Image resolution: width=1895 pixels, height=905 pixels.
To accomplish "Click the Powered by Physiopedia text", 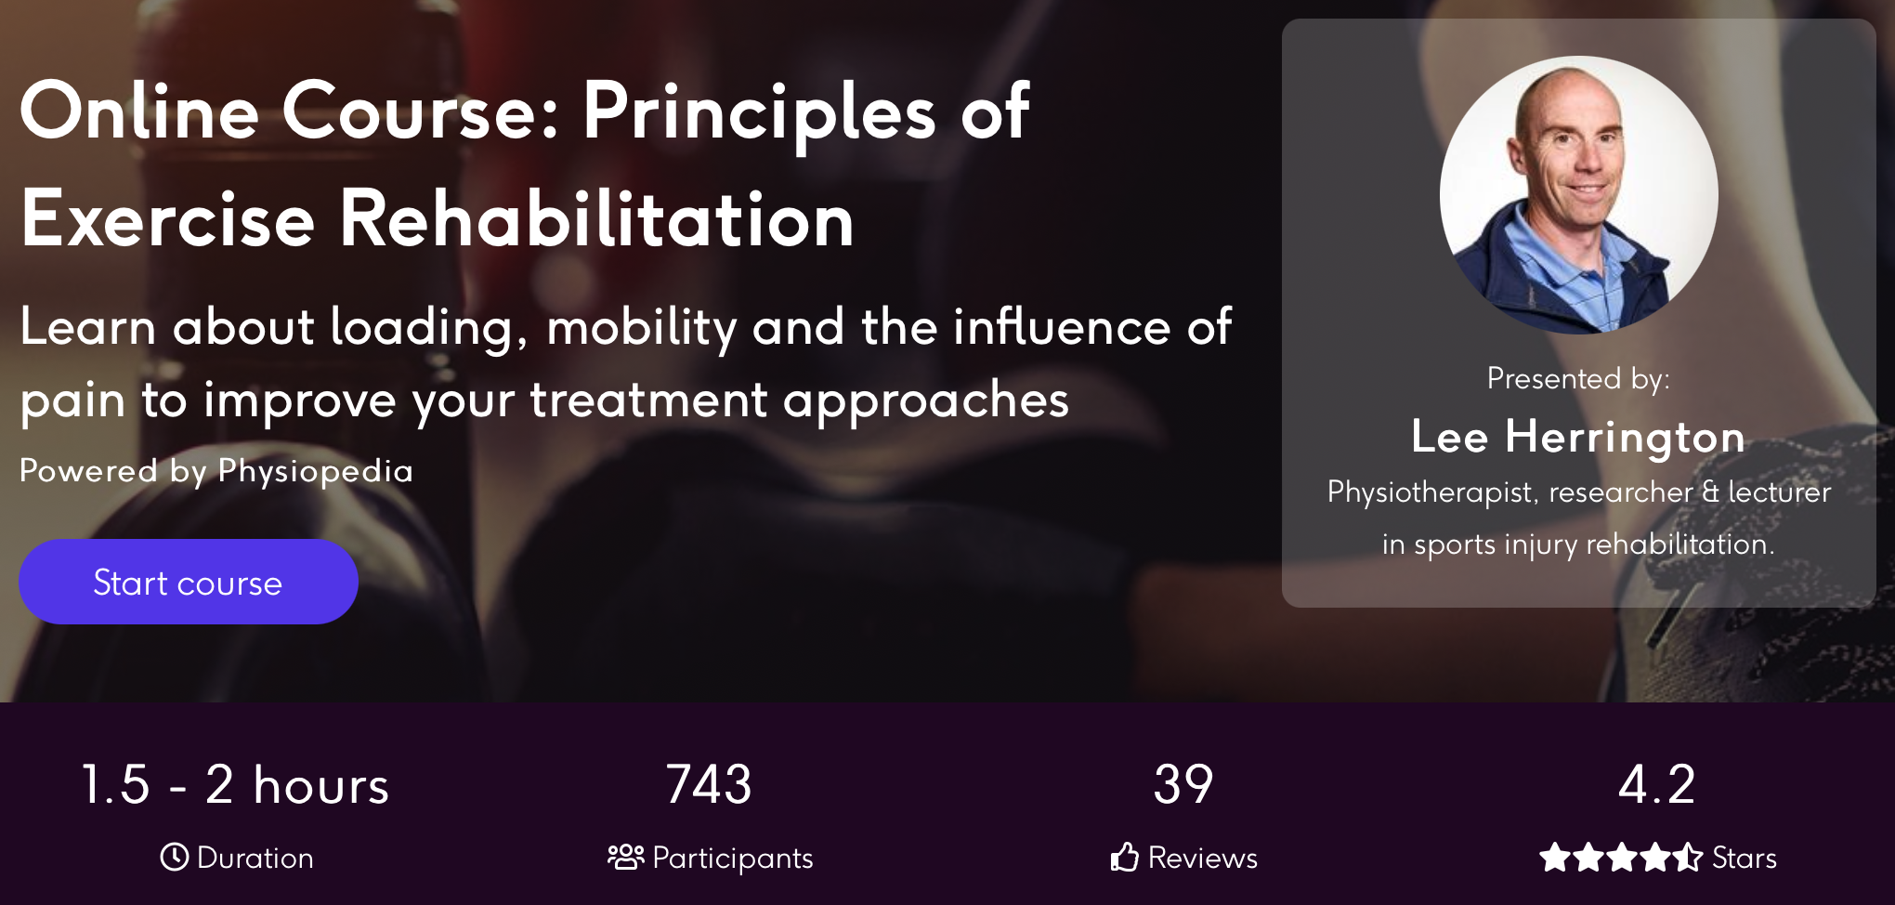I will (216, 471).
